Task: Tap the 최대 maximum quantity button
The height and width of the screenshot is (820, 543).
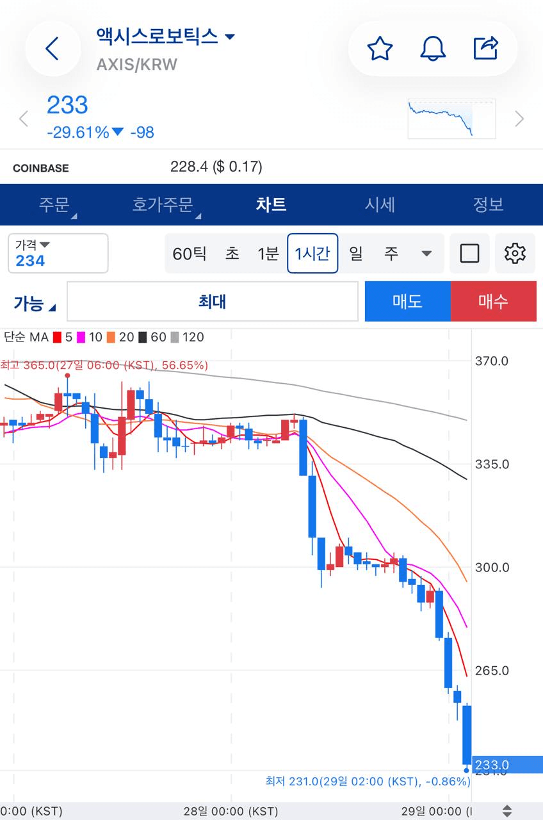Action: click(x=213, y=301)
